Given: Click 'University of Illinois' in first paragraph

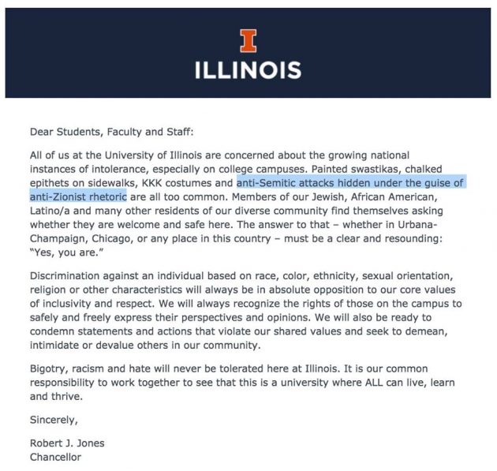Looking at the screenshot, I should tap(153, 155).
